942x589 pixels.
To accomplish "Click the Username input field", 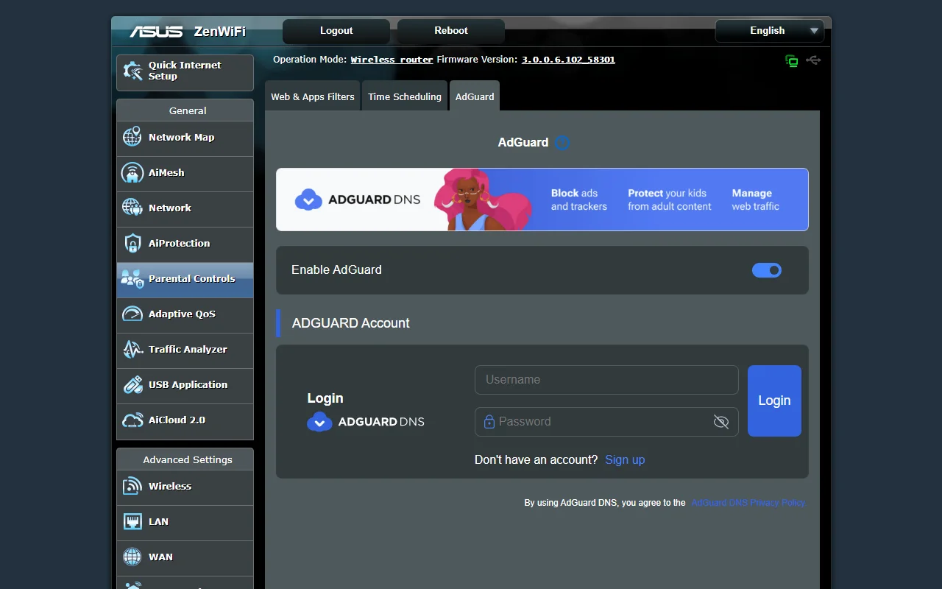I will (x=606, y=379).
